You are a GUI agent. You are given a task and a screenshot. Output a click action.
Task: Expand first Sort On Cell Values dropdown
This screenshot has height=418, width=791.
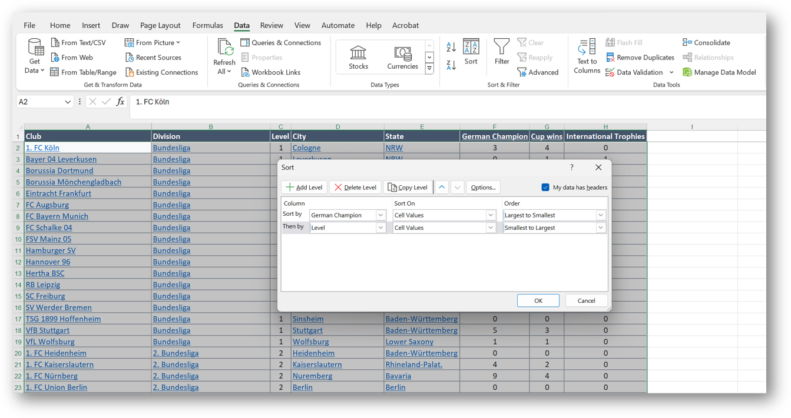pos(490,215)
